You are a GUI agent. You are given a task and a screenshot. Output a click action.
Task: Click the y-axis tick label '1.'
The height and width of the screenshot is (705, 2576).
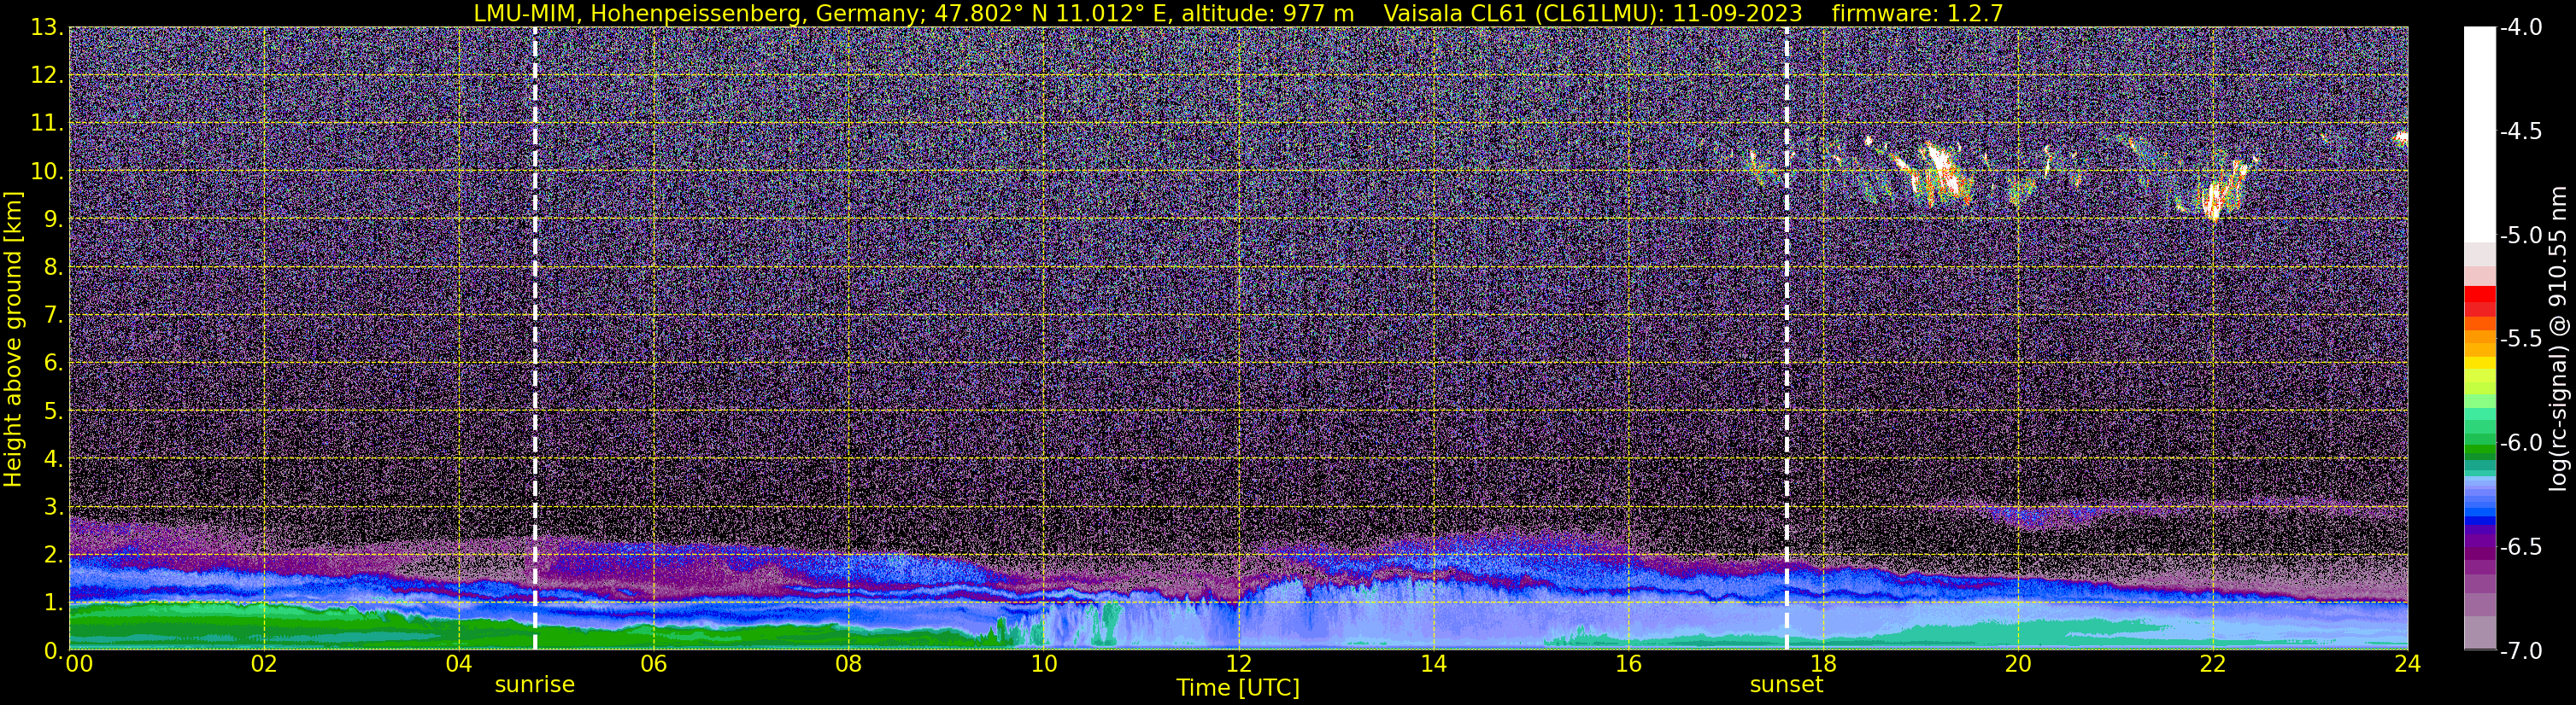coord(54,603)
